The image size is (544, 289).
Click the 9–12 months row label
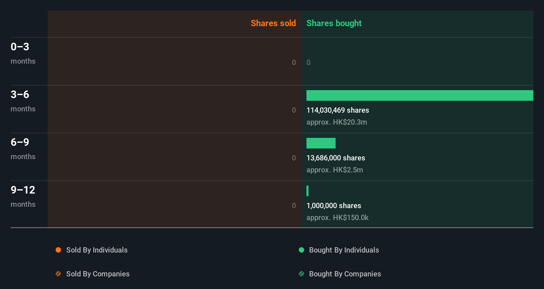(x=23, y=197)
